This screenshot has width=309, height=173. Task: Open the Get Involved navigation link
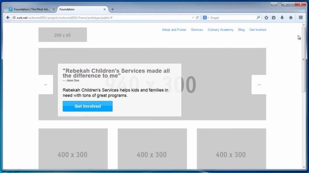[258, 30]
